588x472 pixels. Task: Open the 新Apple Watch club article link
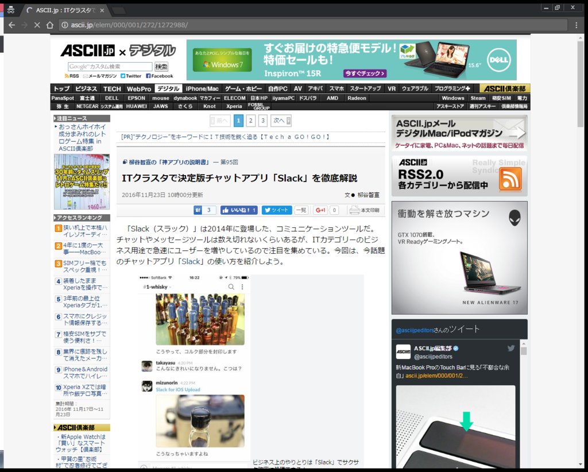coord(80,443)
